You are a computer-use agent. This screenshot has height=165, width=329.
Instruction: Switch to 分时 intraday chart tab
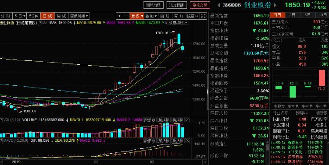[x=6, y=16]
